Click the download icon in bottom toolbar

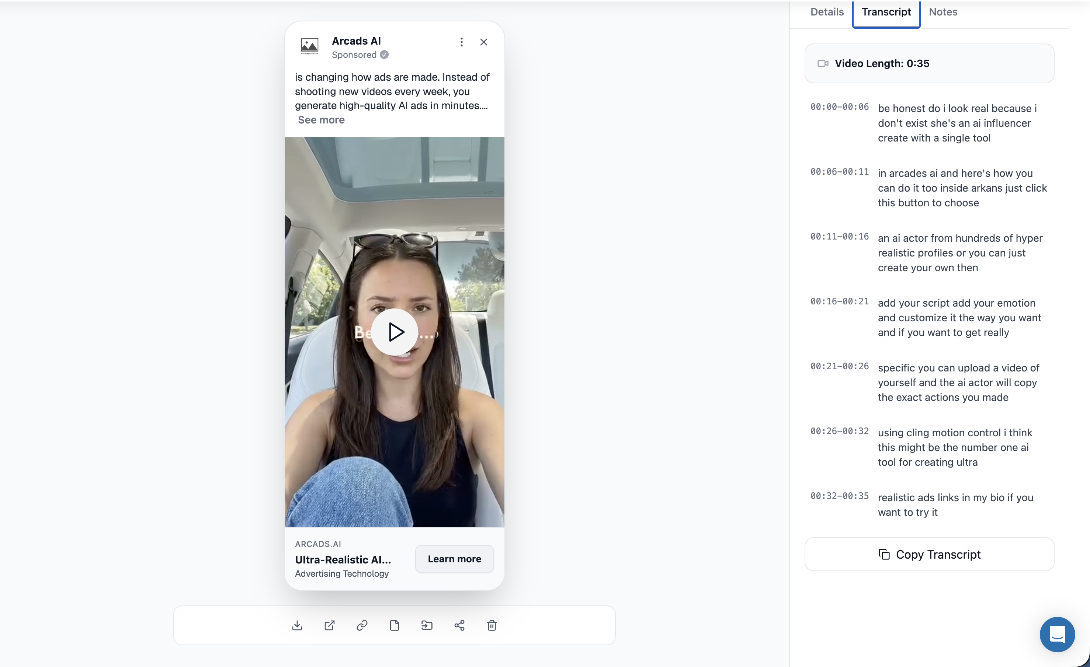pos(297,625)
